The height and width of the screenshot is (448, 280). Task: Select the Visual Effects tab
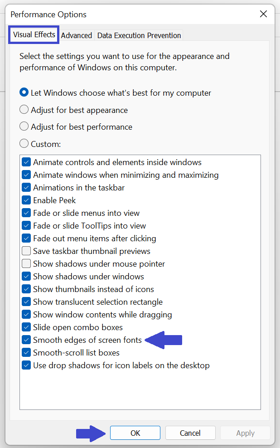tap(34, 34)
